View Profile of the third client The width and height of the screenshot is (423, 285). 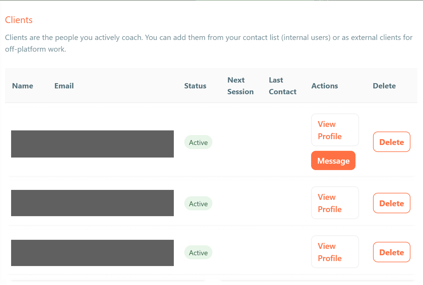(x=335, y=252)
